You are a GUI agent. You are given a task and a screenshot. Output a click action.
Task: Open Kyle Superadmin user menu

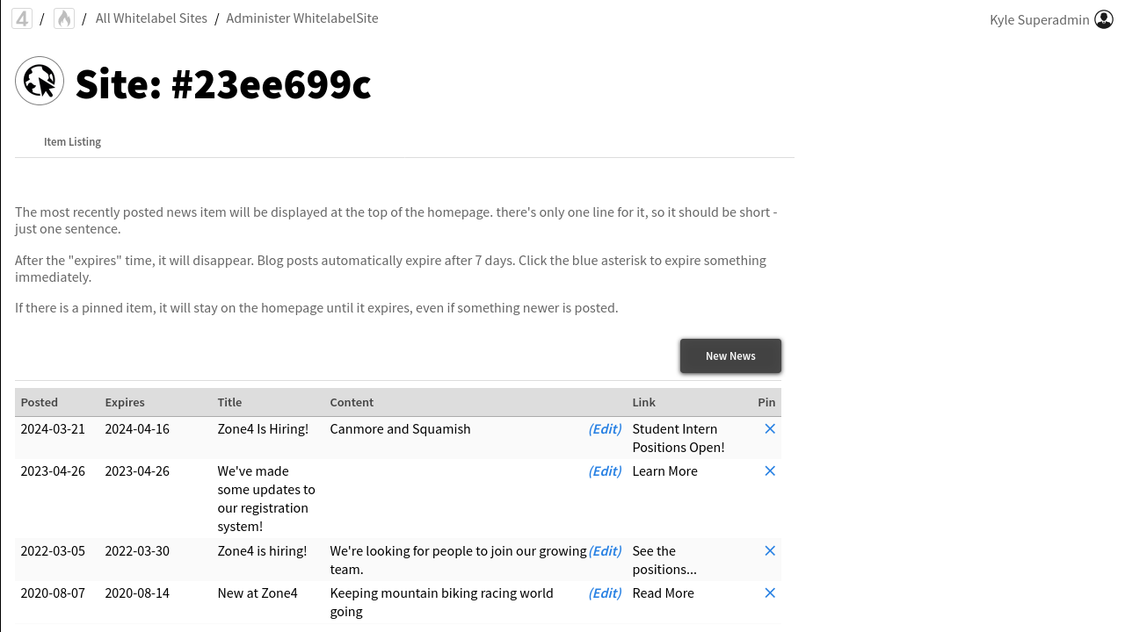click(1039, 19)
